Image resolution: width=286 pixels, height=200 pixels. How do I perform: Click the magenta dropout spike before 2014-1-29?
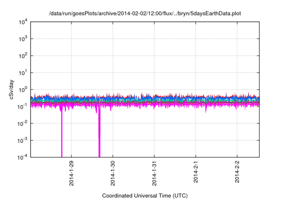[x=62, y=133]
